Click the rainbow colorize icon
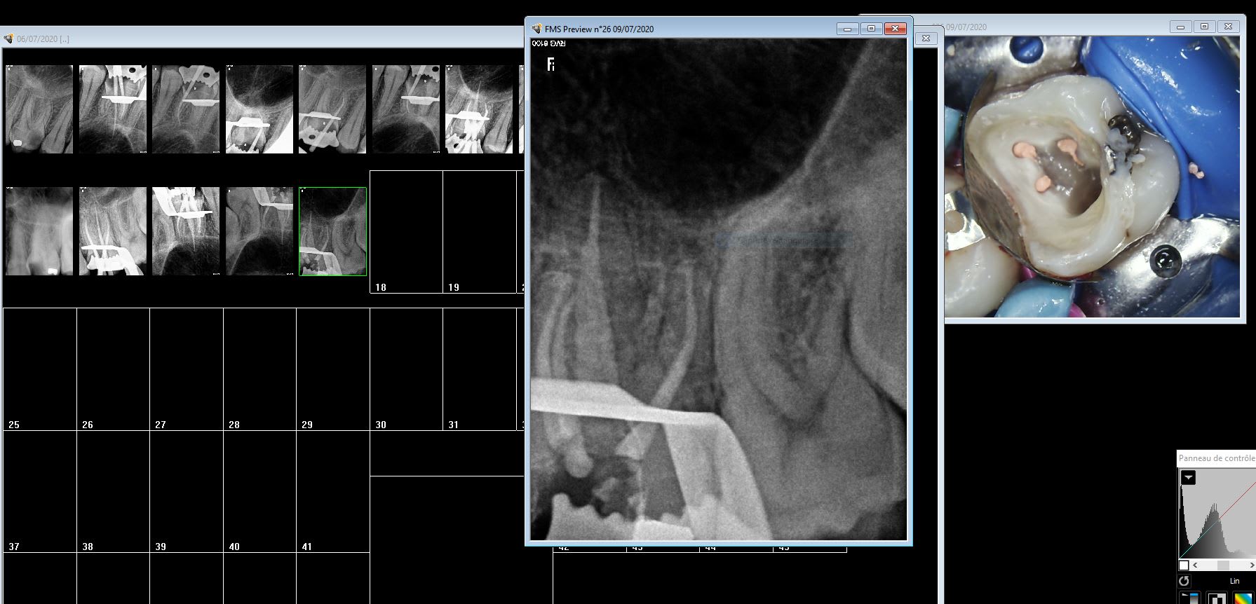 tap(1244, 598)
